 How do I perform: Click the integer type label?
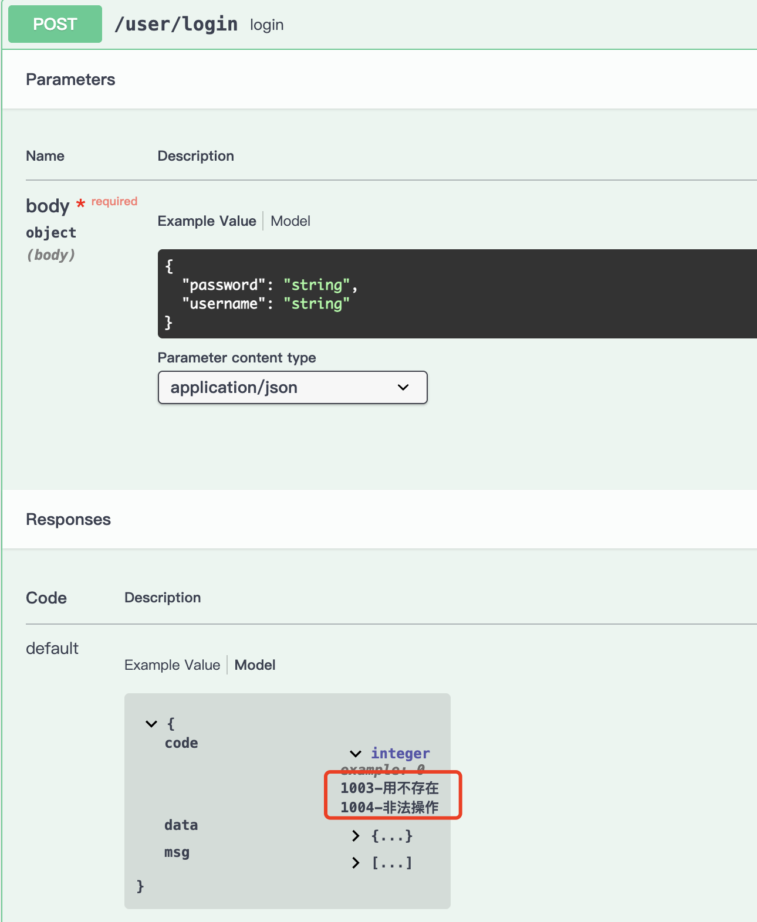(400, 754)
